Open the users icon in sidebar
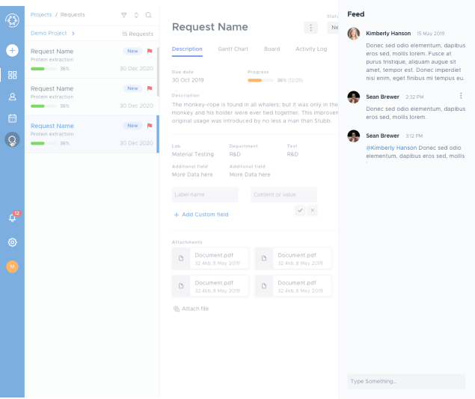475x399 pixels. [x=12, y=97]
